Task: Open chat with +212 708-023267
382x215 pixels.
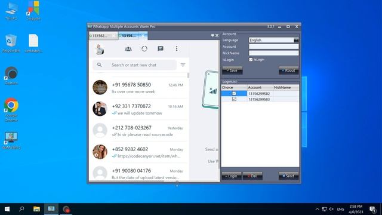Action: coord(138,131)
